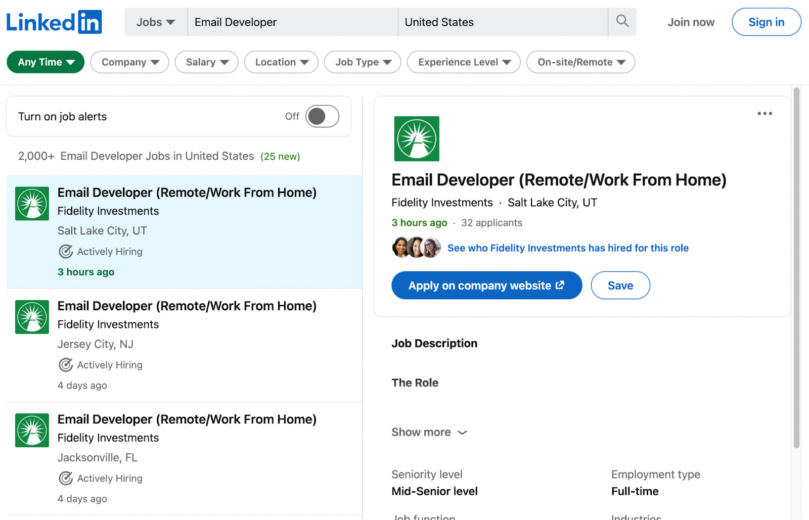
Task: Click the job details panel scrollbar
Action: [796, 268]
